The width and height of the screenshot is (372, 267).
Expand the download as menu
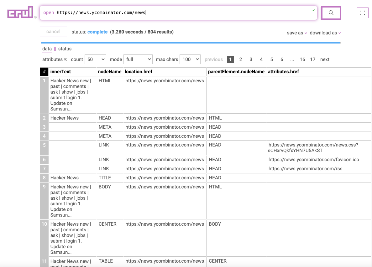[x=325, y=33]
